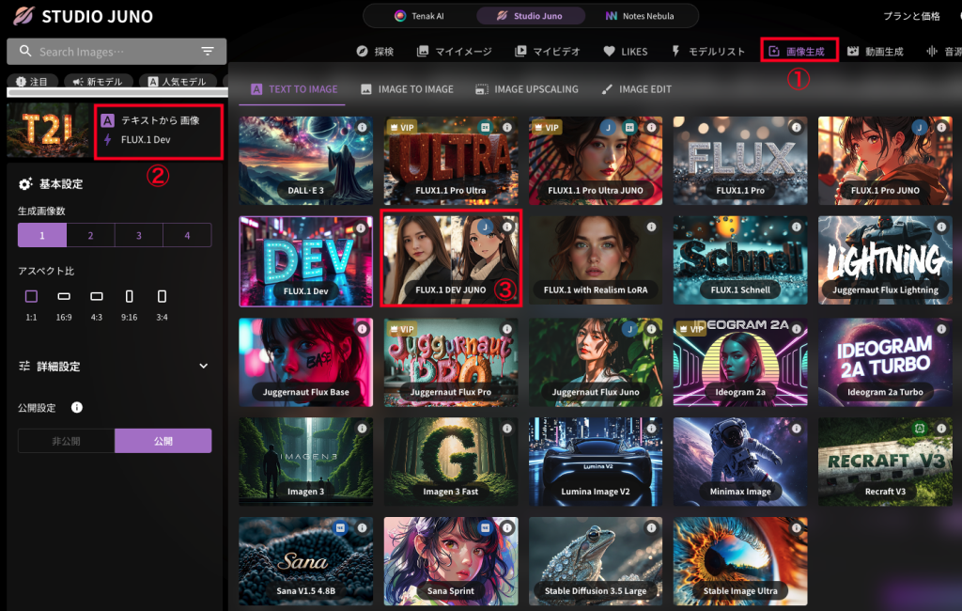The image size is (962, 611).
Task: Click the J badge on FLUX1.1 Pro Ultra JUNO
Action: pyautogui.click(x=608, y=127)
